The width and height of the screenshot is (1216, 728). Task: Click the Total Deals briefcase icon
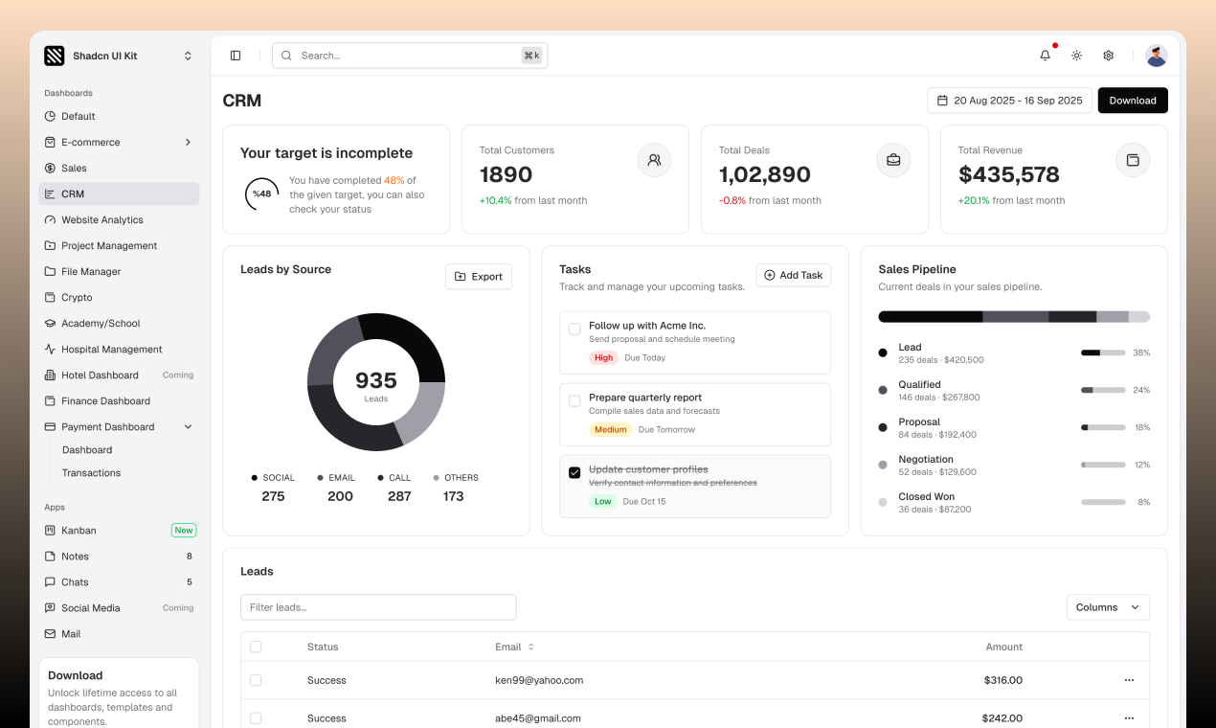[893, 160]
